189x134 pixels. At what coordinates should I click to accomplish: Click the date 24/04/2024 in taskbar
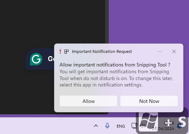163,129
